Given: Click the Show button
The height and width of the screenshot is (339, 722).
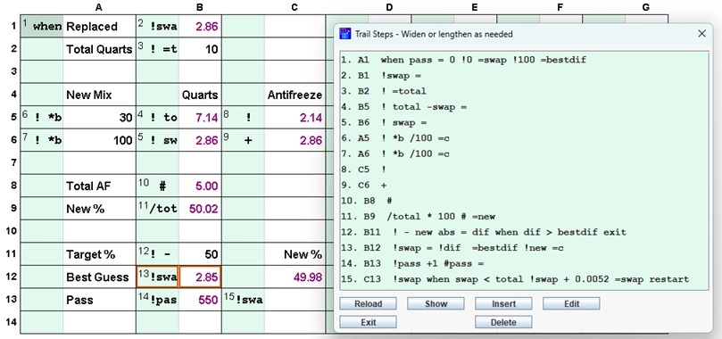Looking at the screenshot, I should tap(436, 303).
